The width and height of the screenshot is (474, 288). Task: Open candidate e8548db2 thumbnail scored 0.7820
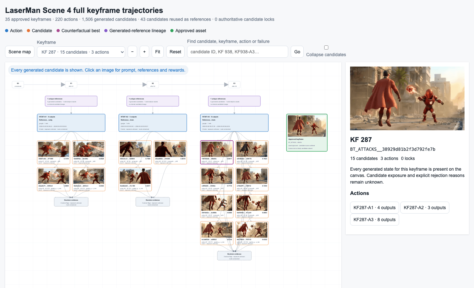[252, 149]
